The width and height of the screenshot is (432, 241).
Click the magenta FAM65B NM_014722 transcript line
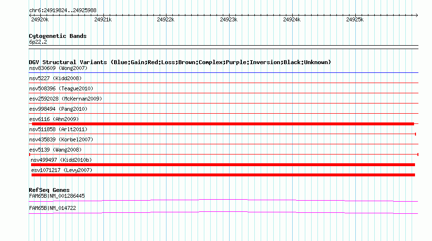[x=223, y=212]
